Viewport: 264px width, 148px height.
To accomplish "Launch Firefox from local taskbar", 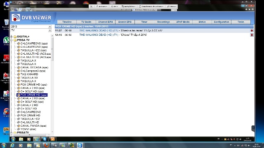I will tap(46, 145).
